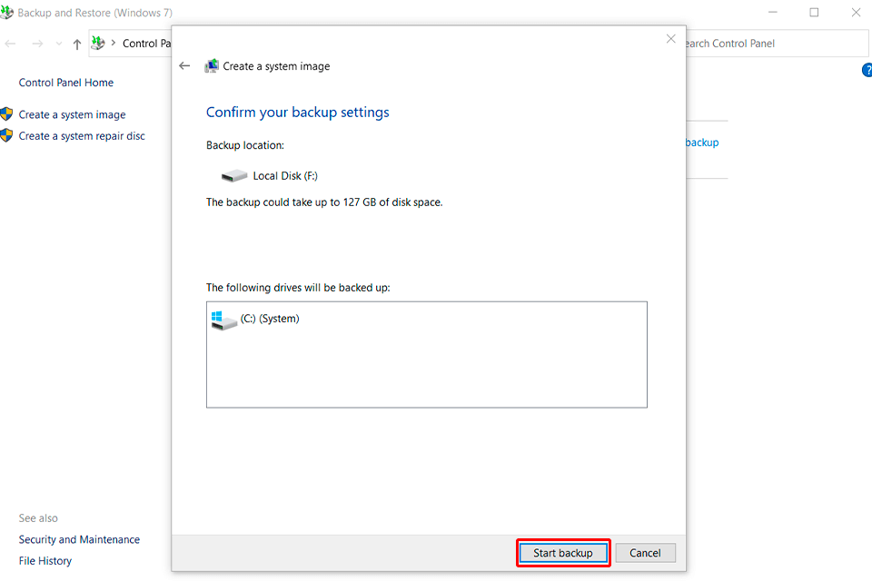872x581 pixels.
Task: Open Create a system repair disc link
Action: tap(82, 135)
